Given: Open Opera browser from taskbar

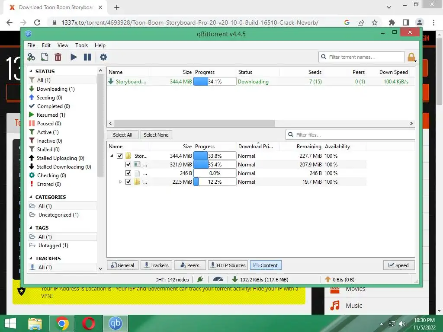Looking at the screenshot, I should (89, 323).
